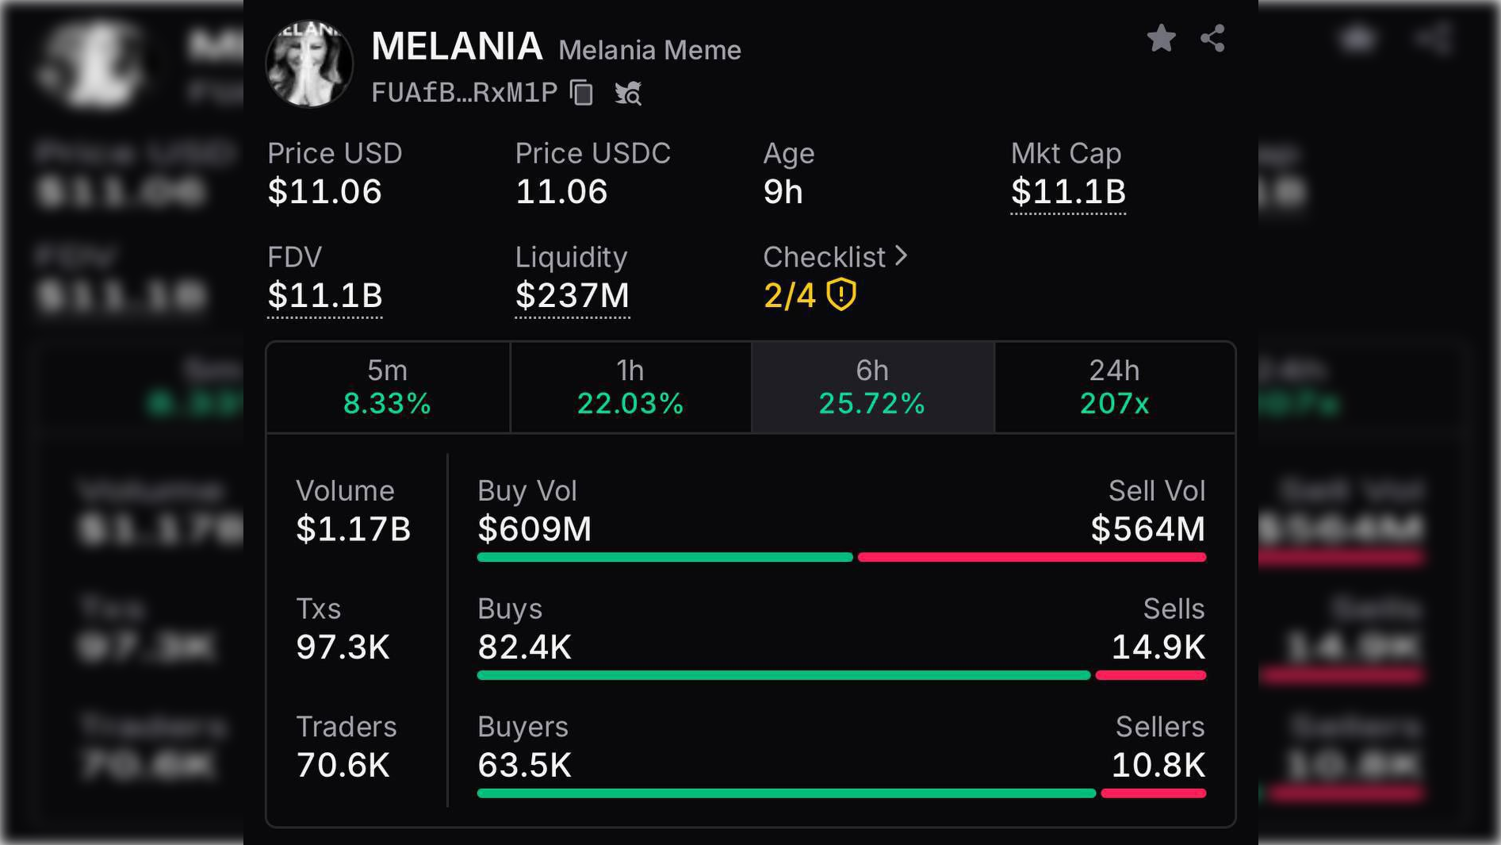
Task: Click the red Sell Vol bar
Action: [x=1032, y=557]
